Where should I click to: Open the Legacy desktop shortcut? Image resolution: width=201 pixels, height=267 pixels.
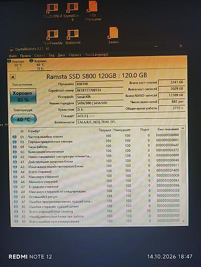point(114,35)
